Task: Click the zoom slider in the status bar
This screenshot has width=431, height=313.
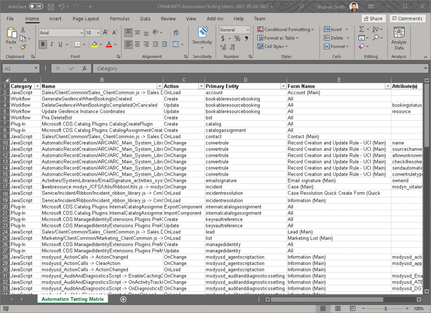Action: 386,309
